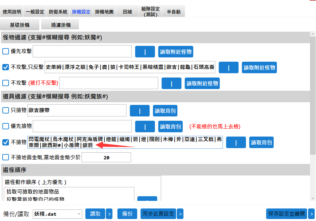Select the 過濾掛機 sub-tab
This screenshot has width=316, height=221.
61,25
